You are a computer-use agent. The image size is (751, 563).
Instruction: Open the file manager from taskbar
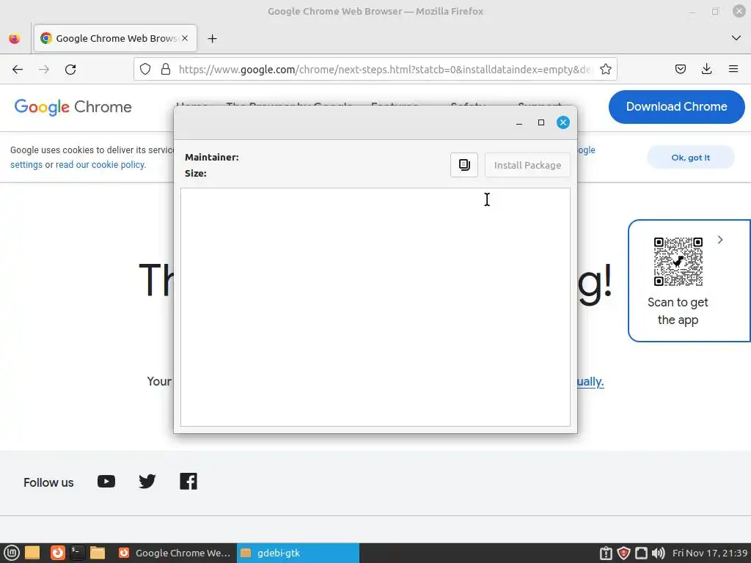click(98, 553)
